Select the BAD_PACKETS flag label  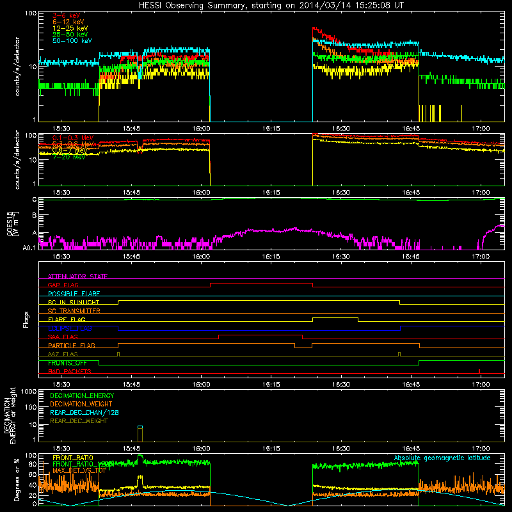click(70, 372)
